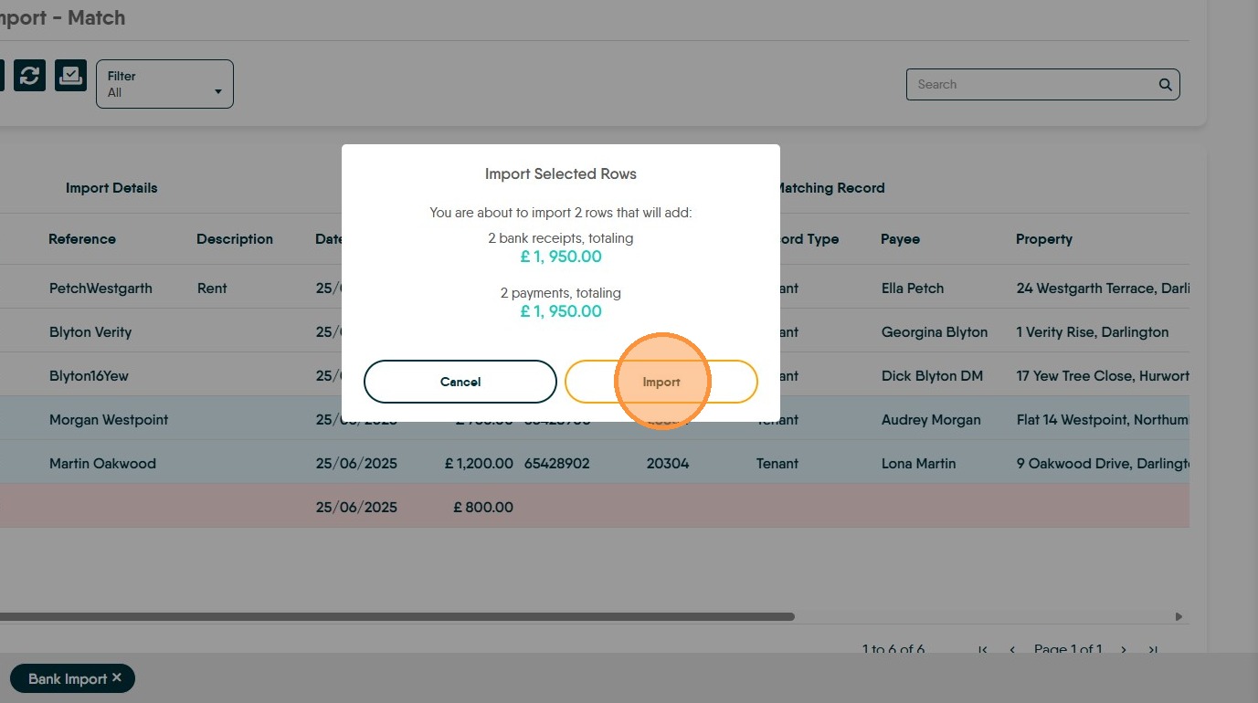Confirm the dialog with the Import button
Viewport: 1258px width, 703px height.
click(x=661, y=382)
